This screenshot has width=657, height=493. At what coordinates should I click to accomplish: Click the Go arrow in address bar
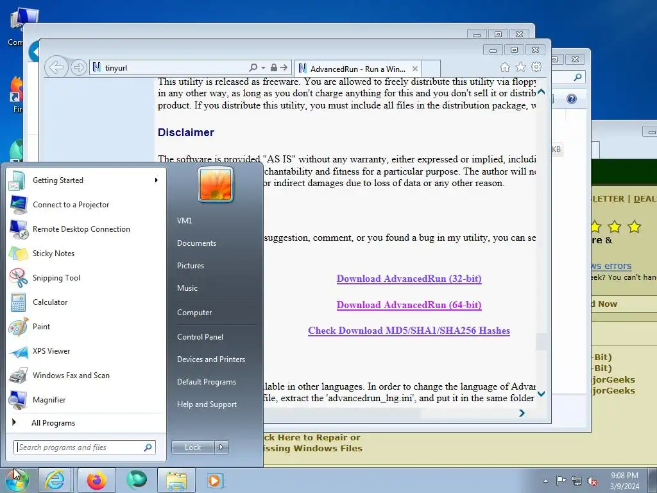coord(284,67)
